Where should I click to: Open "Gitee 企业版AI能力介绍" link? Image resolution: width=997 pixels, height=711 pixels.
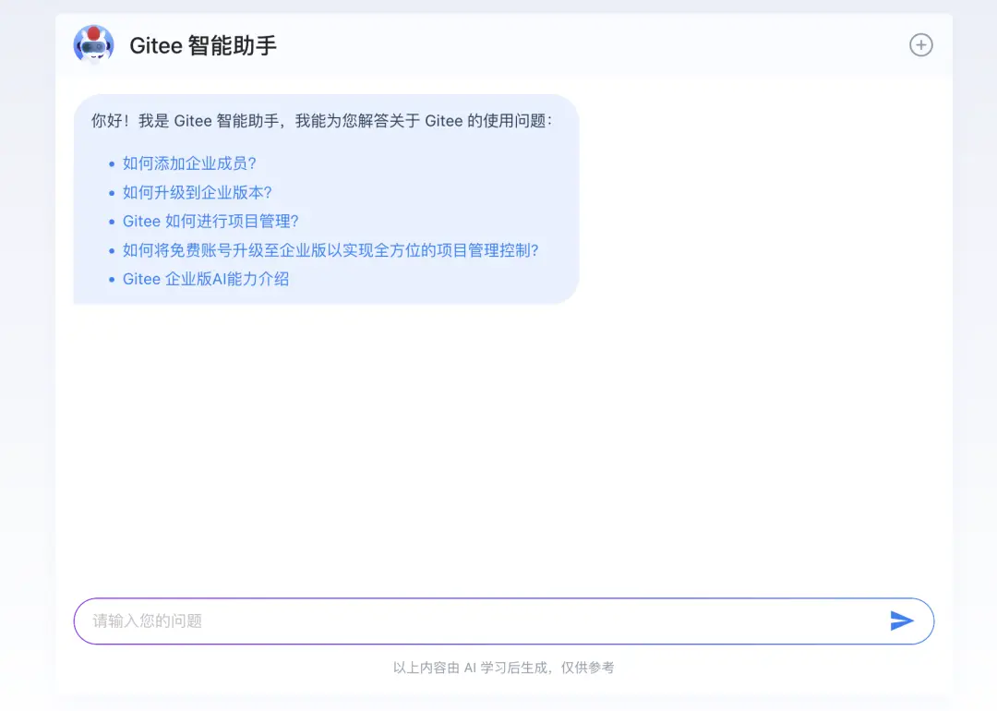[206, 279]
